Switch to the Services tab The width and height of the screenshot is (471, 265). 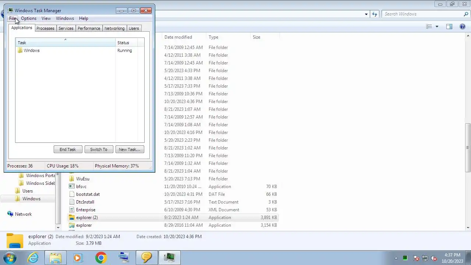click(x=66, y=28)
